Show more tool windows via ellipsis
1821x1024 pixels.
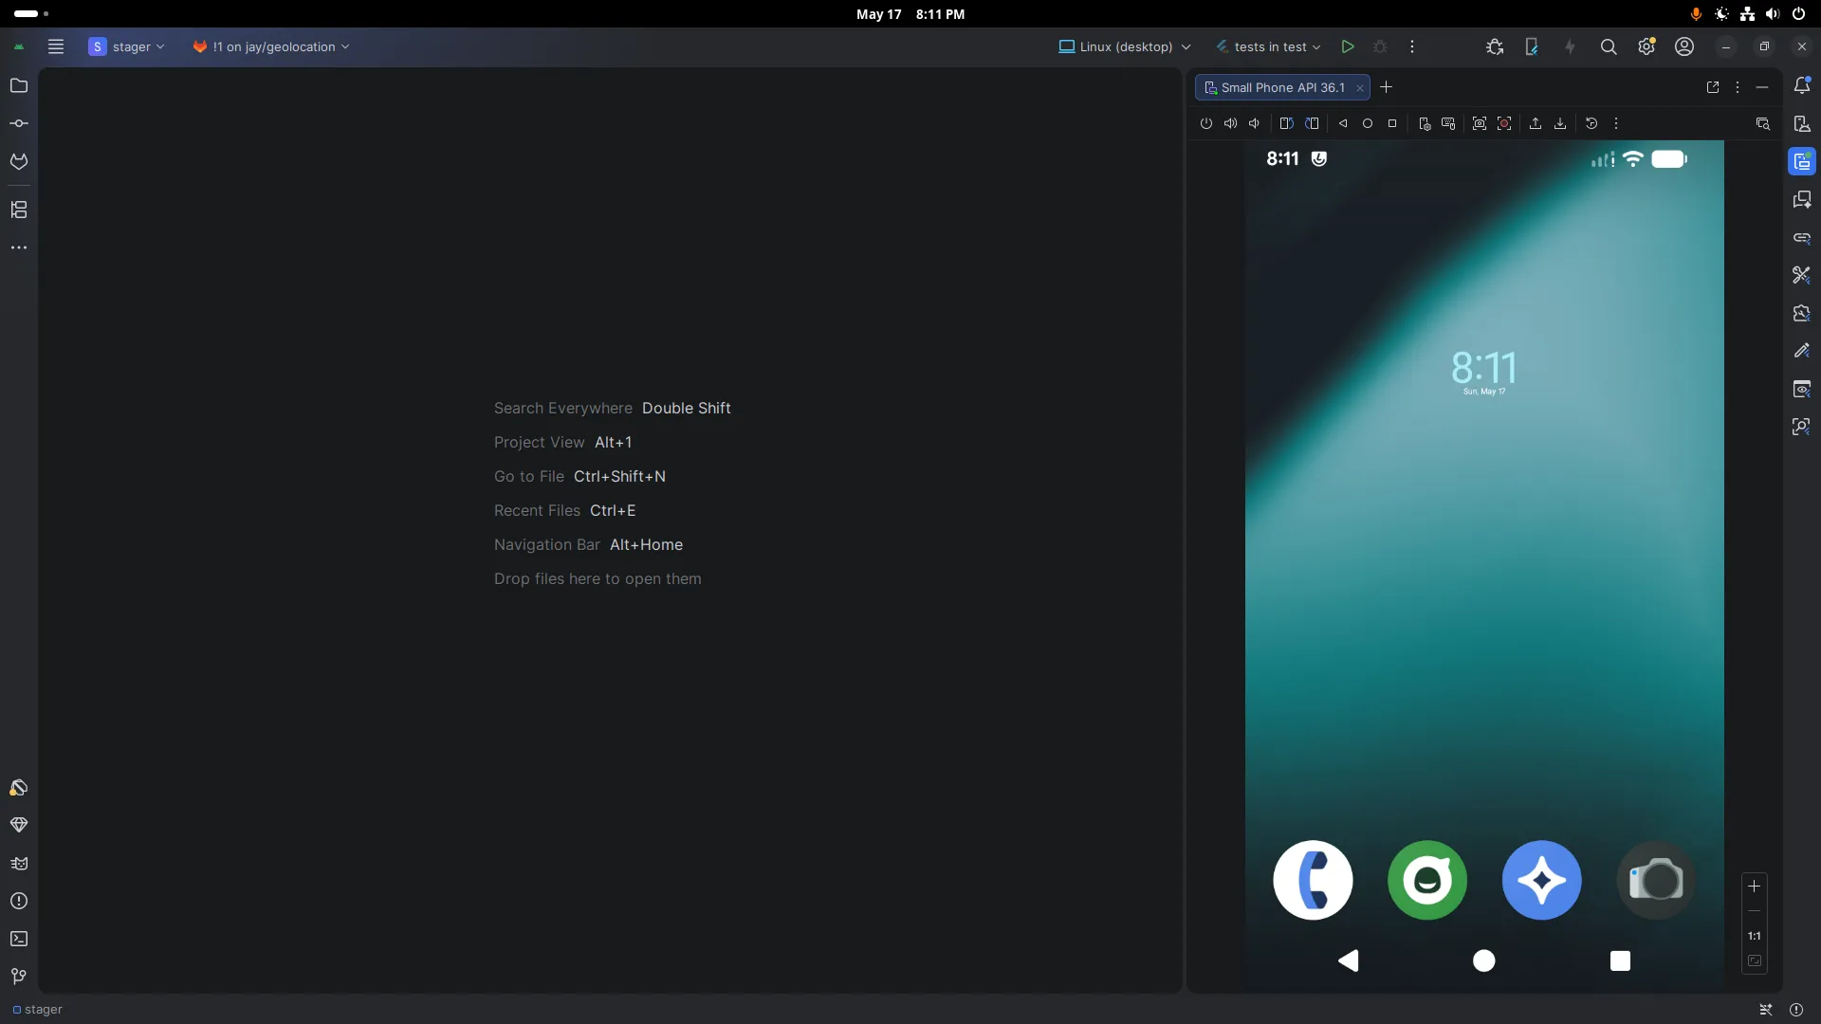[18, 247]
